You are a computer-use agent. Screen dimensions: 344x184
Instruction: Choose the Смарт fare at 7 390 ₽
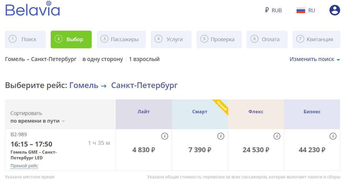tap(200, 150)
